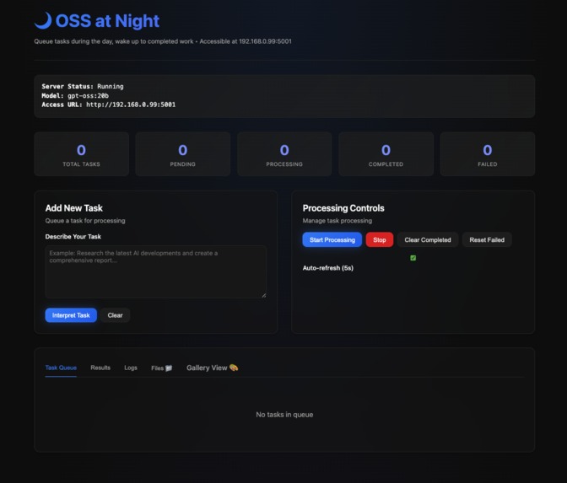This screenshot has height=483, width=567.
Task: Click the Interpret Task button
Action: click(x=71, y=315)
